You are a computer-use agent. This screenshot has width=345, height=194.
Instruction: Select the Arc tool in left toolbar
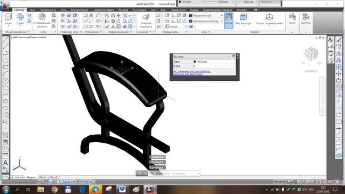(x=5, y=74)
